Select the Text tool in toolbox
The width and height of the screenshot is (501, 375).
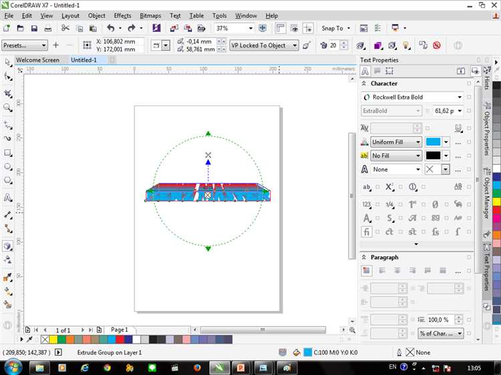(x=7, y=198)
